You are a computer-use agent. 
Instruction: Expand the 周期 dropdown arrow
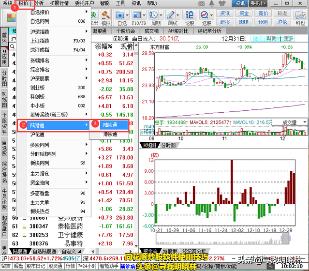click(161, 15)
